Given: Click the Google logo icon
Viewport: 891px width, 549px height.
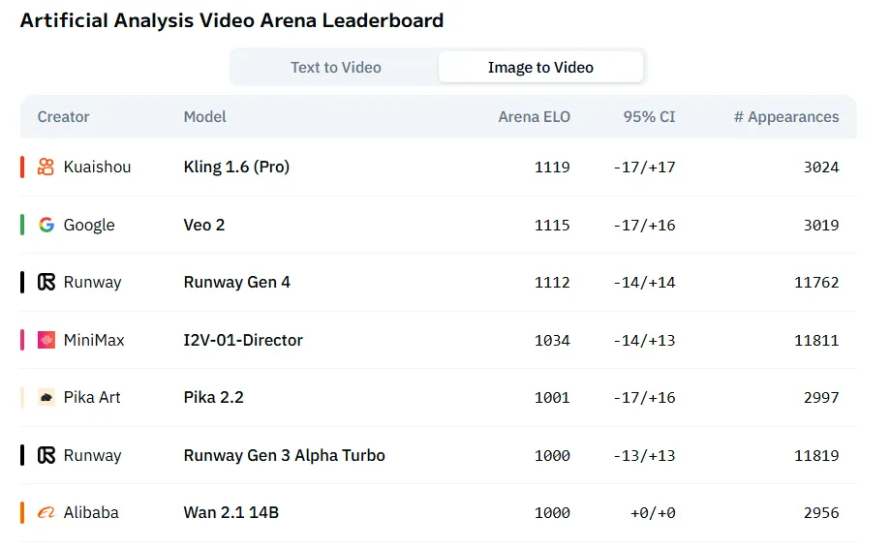Looking at the screenshot, I should click(46, 225).
